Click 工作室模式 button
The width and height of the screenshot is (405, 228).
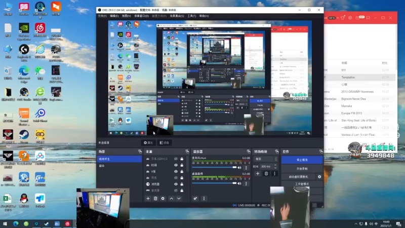click(302, 184)
